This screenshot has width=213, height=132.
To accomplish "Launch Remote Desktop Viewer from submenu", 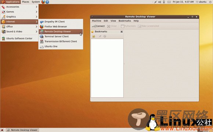I will tap(61, 32).
